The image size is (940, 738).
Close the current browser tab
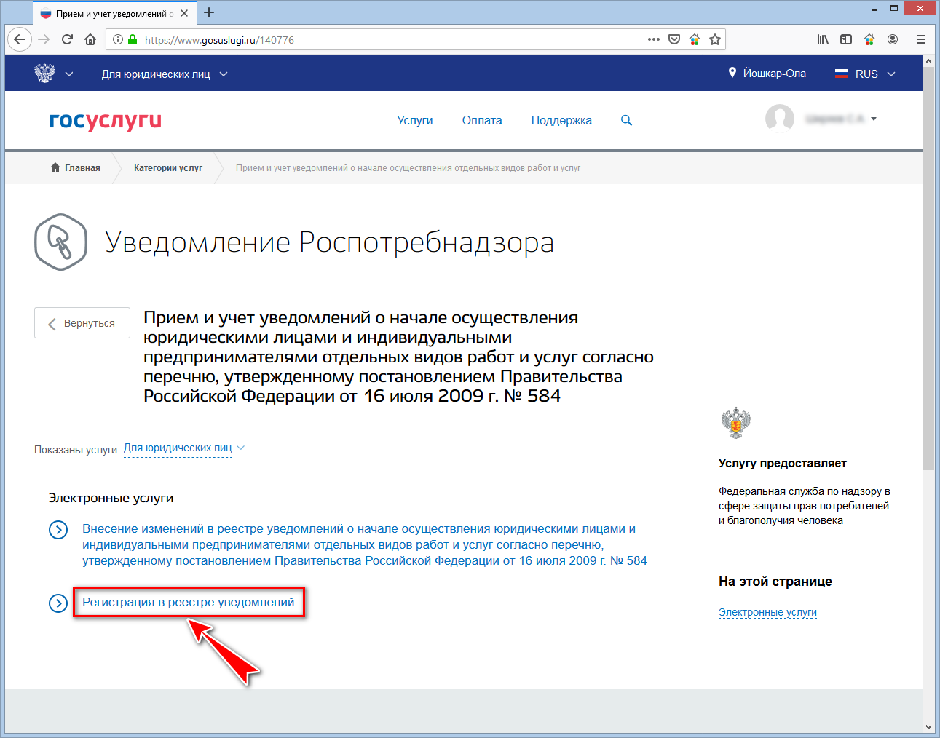point(184,13)
